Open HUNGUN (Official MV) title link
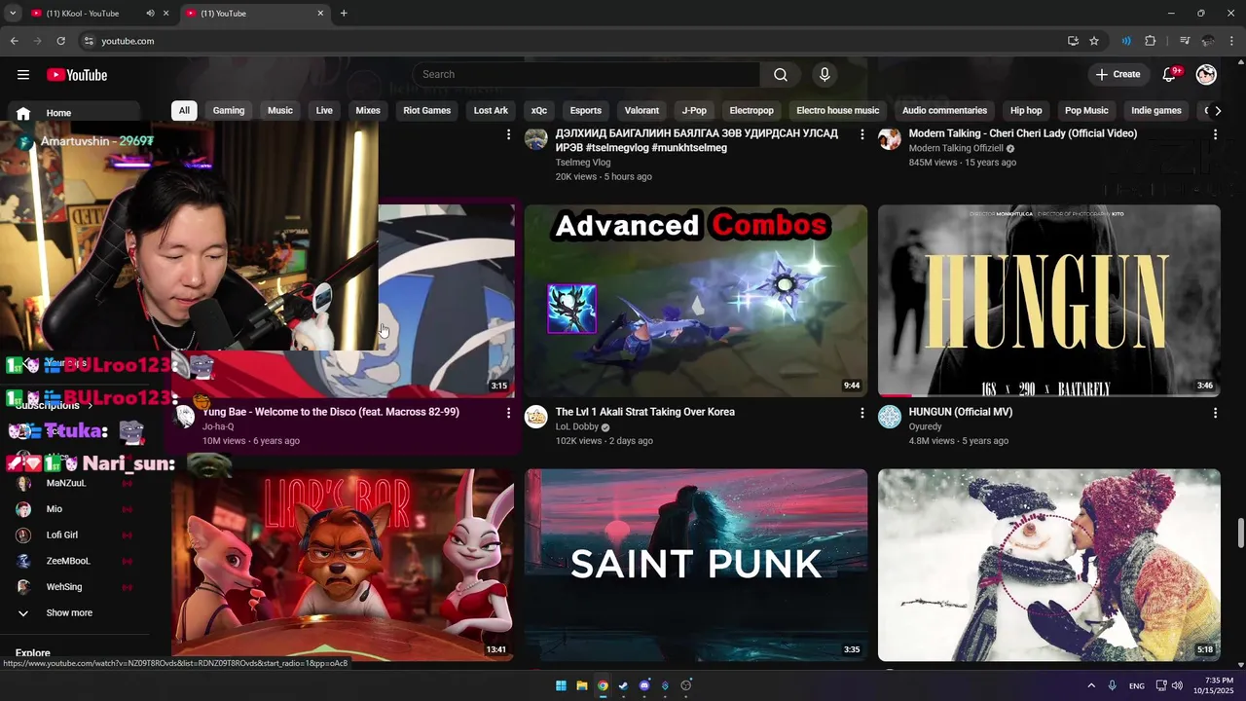Viewport: 1246px width, 701px height. point(961,412)
